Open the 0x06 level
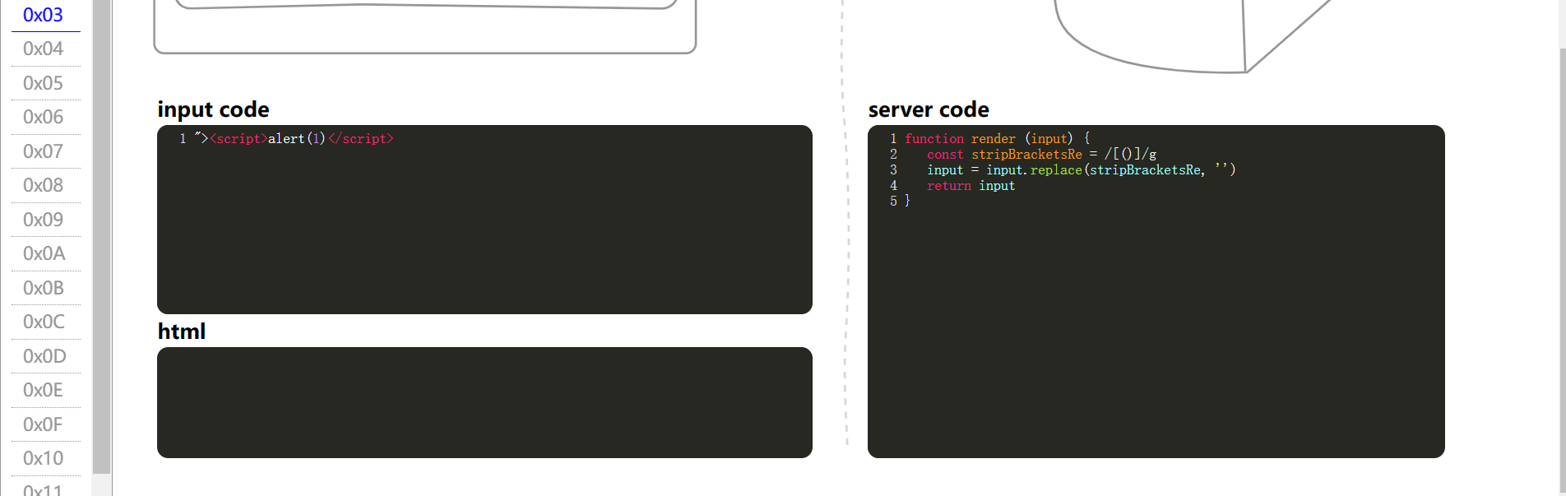The width and height of the screenshot is (1566, 496). pos(43,117)
